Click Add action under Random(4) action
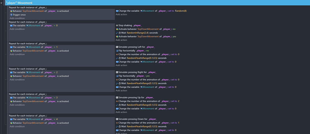 coord(121,14)
